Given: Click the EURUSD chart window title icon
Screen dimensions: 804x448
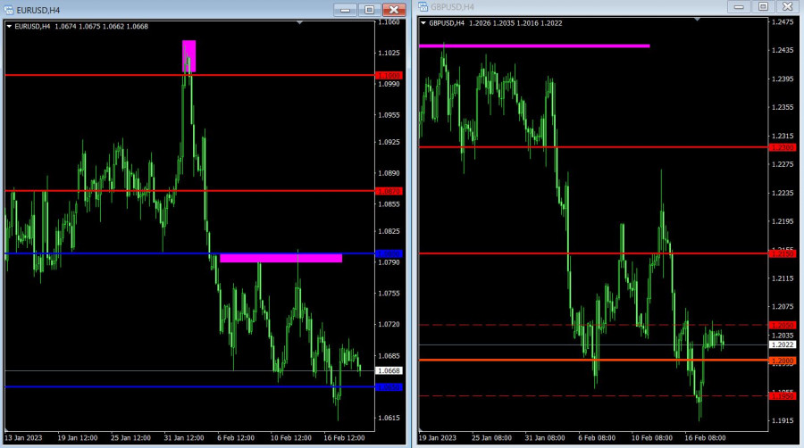Looking at the screenshot, I should click(x=9, y=9).
